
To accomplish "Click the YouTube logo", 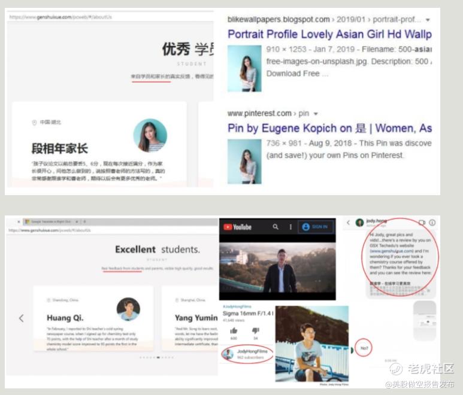I will (x=237, y=227).
